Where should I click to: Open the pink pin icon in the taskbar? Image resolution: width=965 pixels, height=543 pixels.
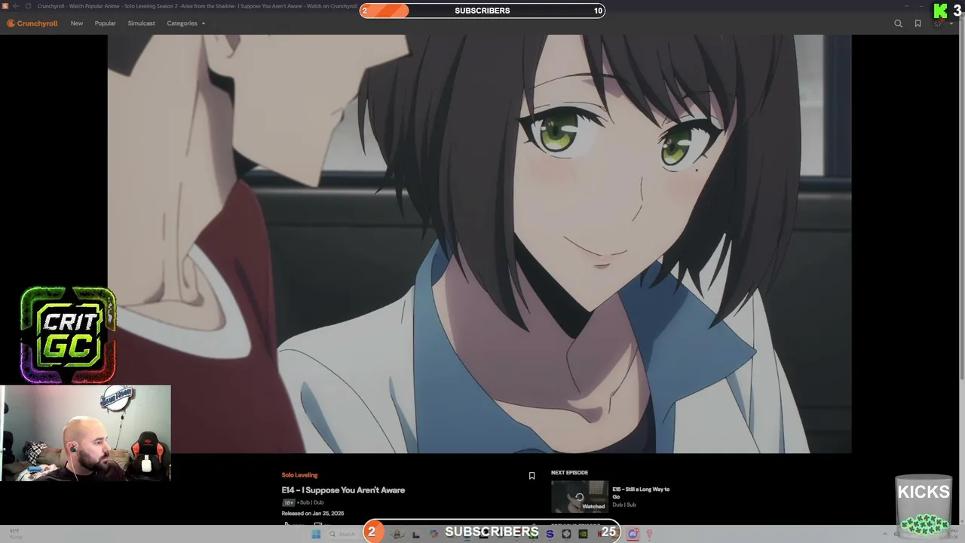pyautogui.click(x=649, y=534)
